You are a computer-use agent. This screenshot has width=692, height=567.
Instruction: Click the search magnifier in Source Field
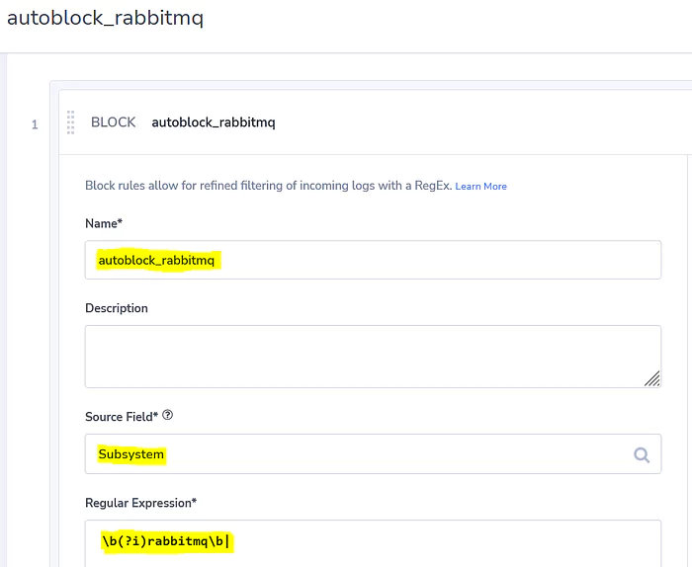642,454
